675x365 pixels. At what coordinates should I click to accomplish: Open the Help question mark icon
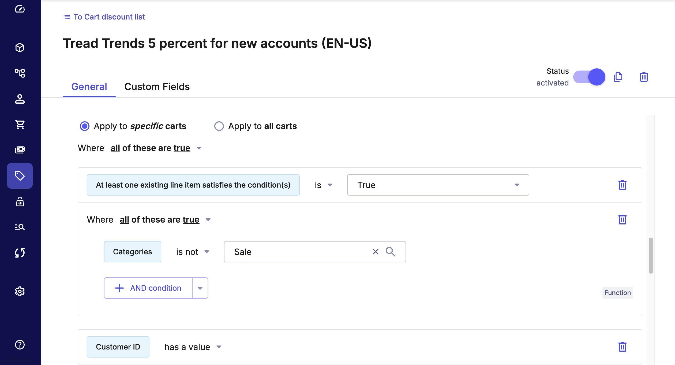coord(20,345)
